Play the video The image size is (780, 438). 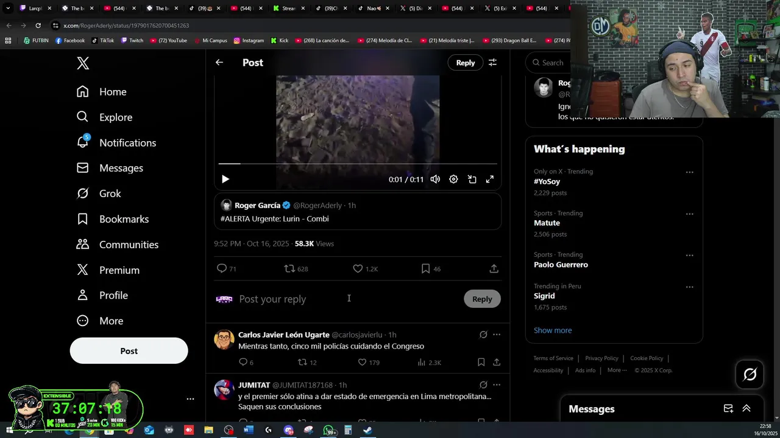pos(225,179)
